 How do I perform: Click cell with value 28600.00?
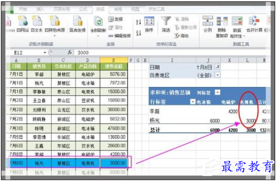tap(114, 146)
